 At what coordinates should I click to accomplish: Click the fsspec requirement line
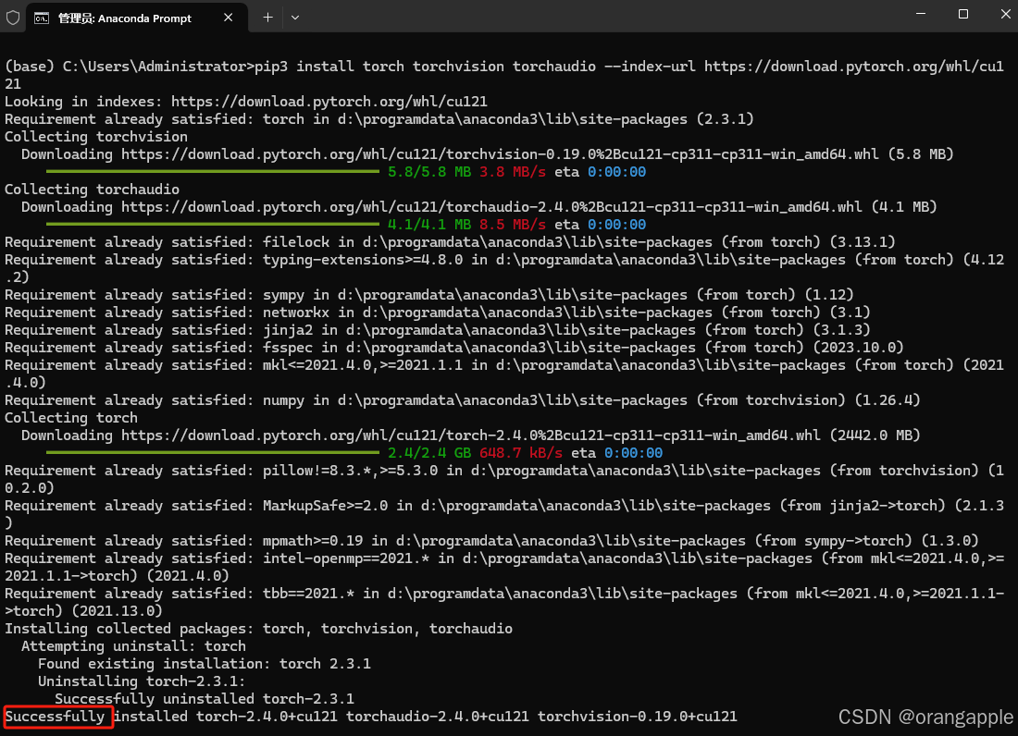pyautogui.click(x=454, y=348)
